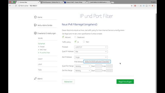Viewport: 165px width, 93px height.
Task: Open the Sicherheit menu section
Action: [42, 44]
